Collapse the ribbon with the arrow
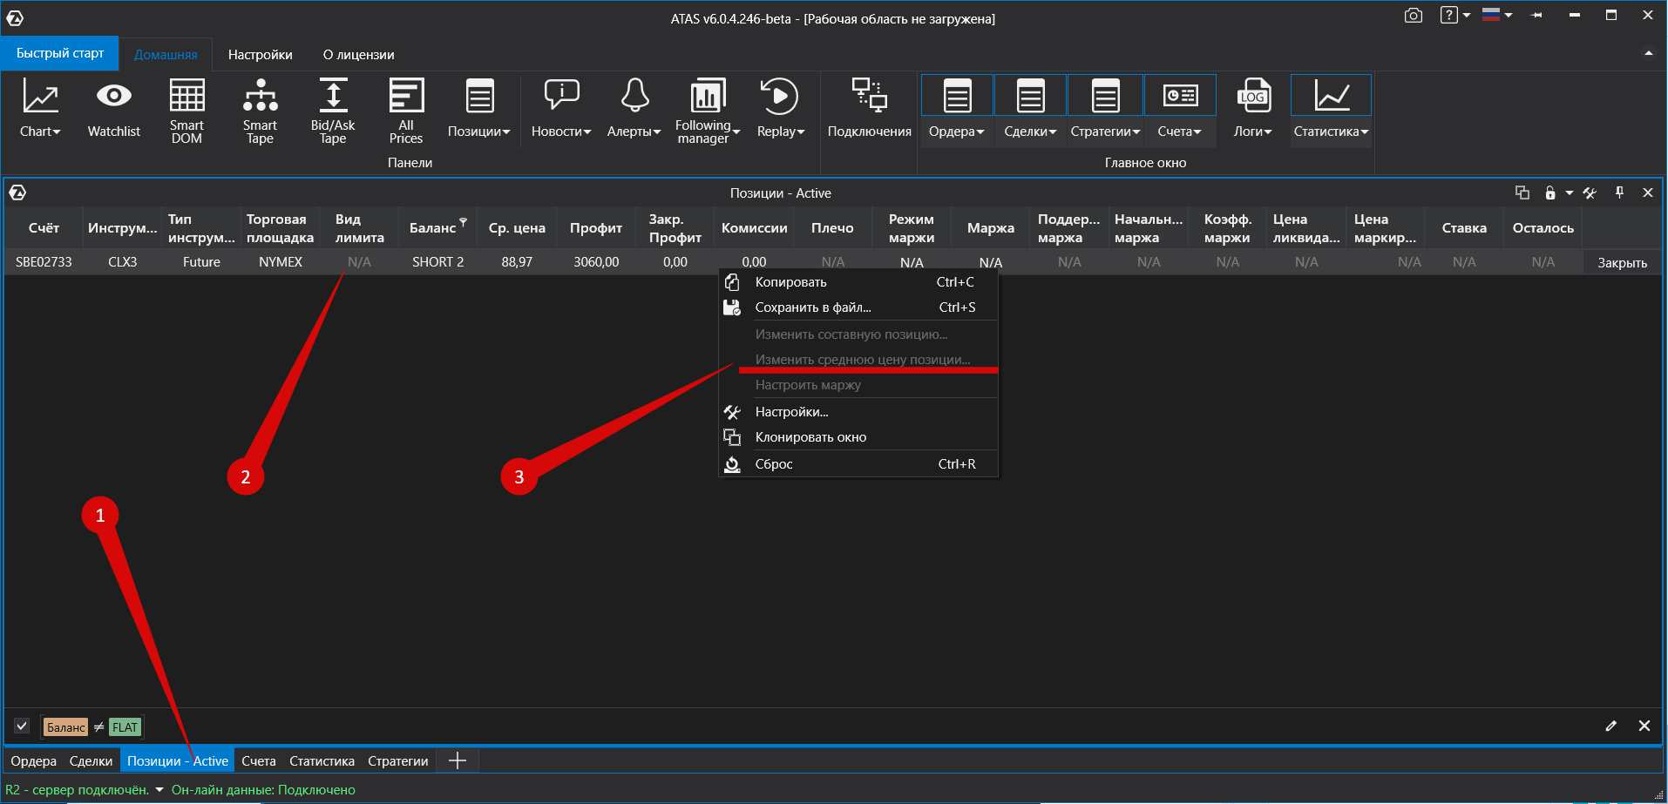The width and height of the screenshot is (1668, 804). pos(1649,54)
